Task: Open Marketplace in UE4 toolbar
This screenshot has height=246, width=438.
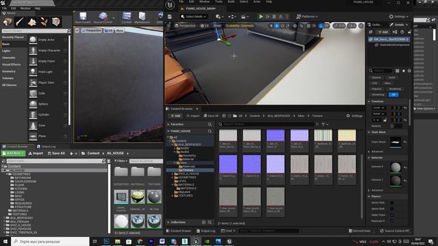Action: pos(142,18)
